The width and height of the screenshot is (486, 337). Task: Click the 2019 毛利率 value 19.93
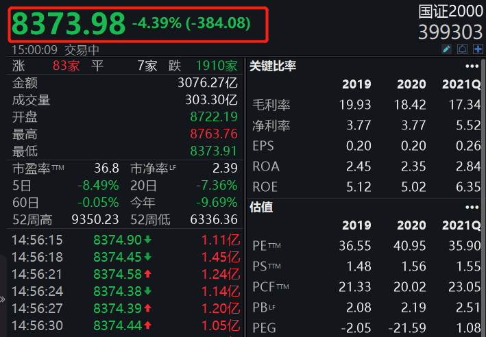[355, 105]
